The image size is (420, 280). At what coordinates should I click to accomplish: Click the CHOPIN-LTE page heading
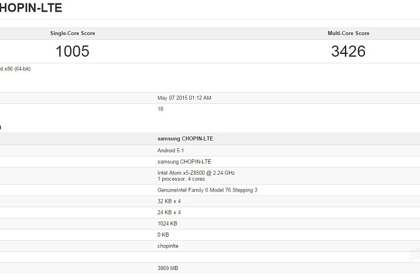click(x=31, y=8)
